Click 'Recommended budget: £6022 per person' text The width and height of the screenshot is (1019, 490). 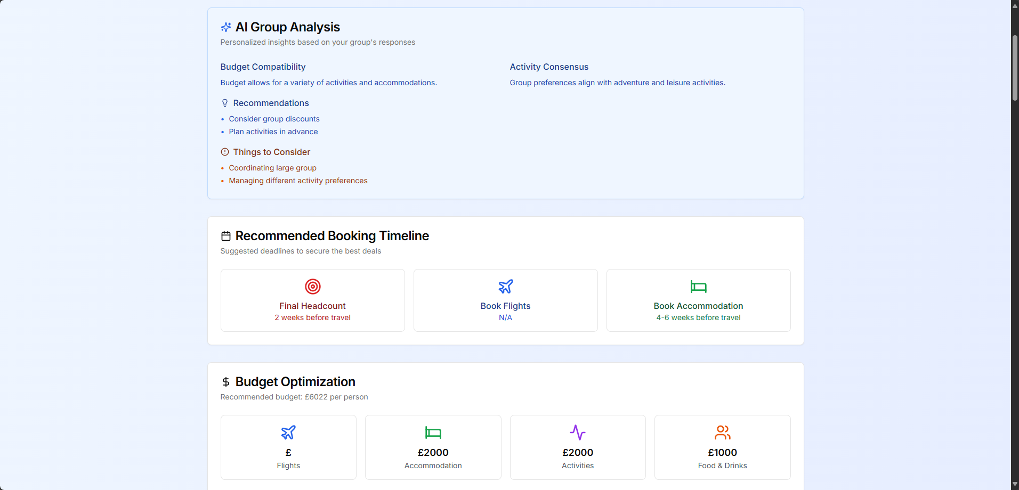[x=294, y=397]
